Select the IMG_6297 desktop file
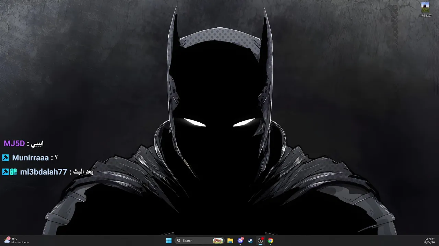 [425, 10]
